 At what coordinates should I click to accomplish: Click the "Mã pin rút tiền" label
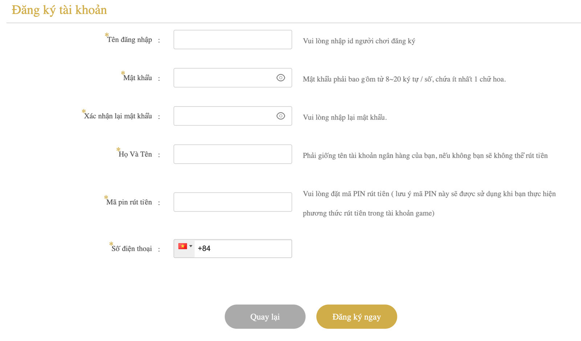(x=129, y=202)
